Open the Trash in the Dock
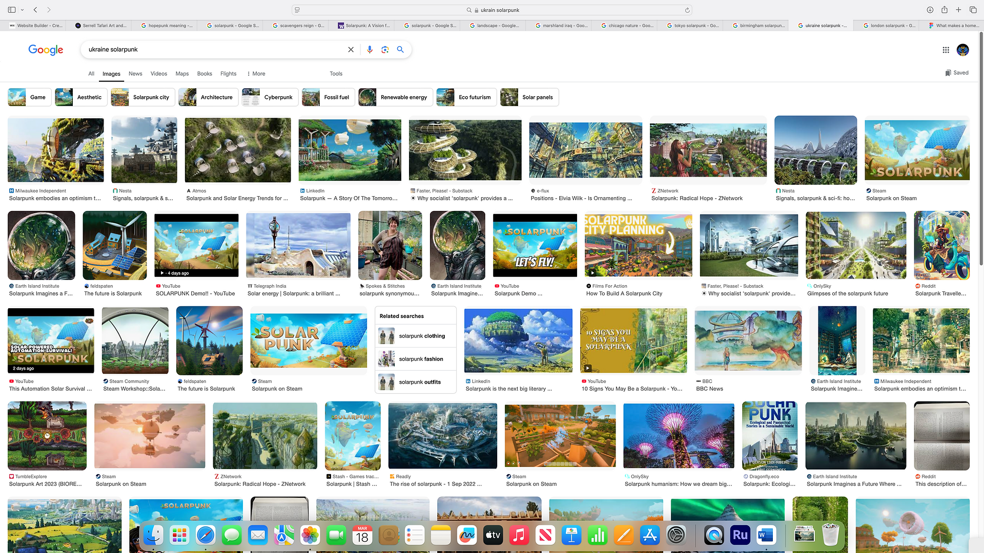 pyautogui.click(x=830, y=536)
